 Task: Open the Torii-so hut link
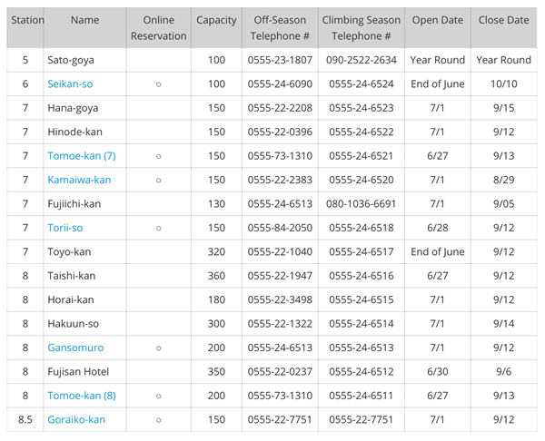tap(65, 228)
